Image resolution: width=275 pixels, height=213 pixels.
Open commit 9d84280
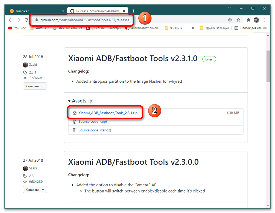(36, 182)
